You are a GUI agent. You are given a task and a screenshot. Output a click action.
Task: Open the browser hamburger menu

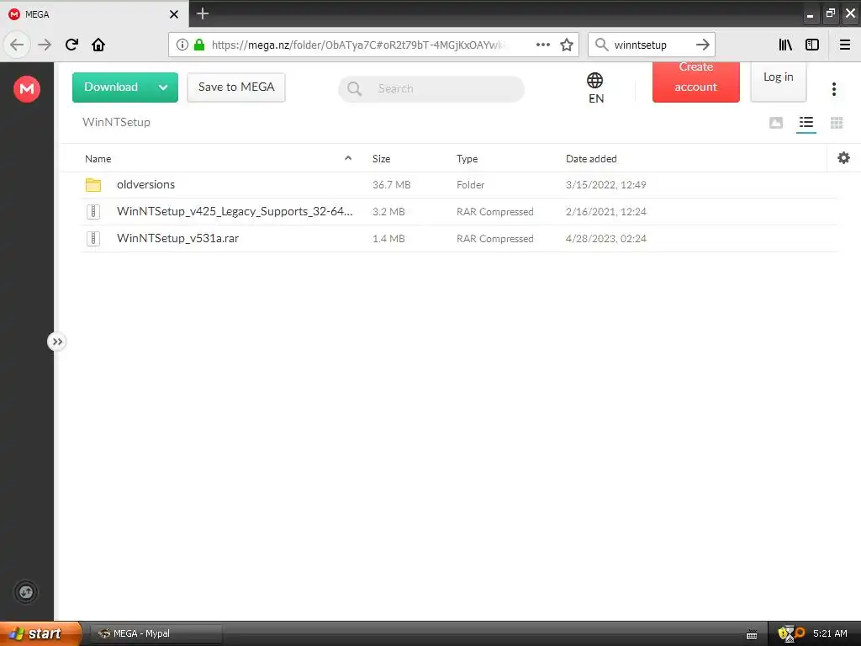[x=845, y=45]
